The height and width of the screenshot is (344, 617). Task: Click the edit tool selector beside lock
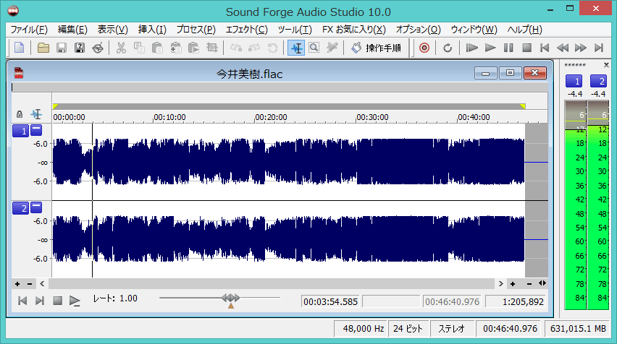[37, 114]
